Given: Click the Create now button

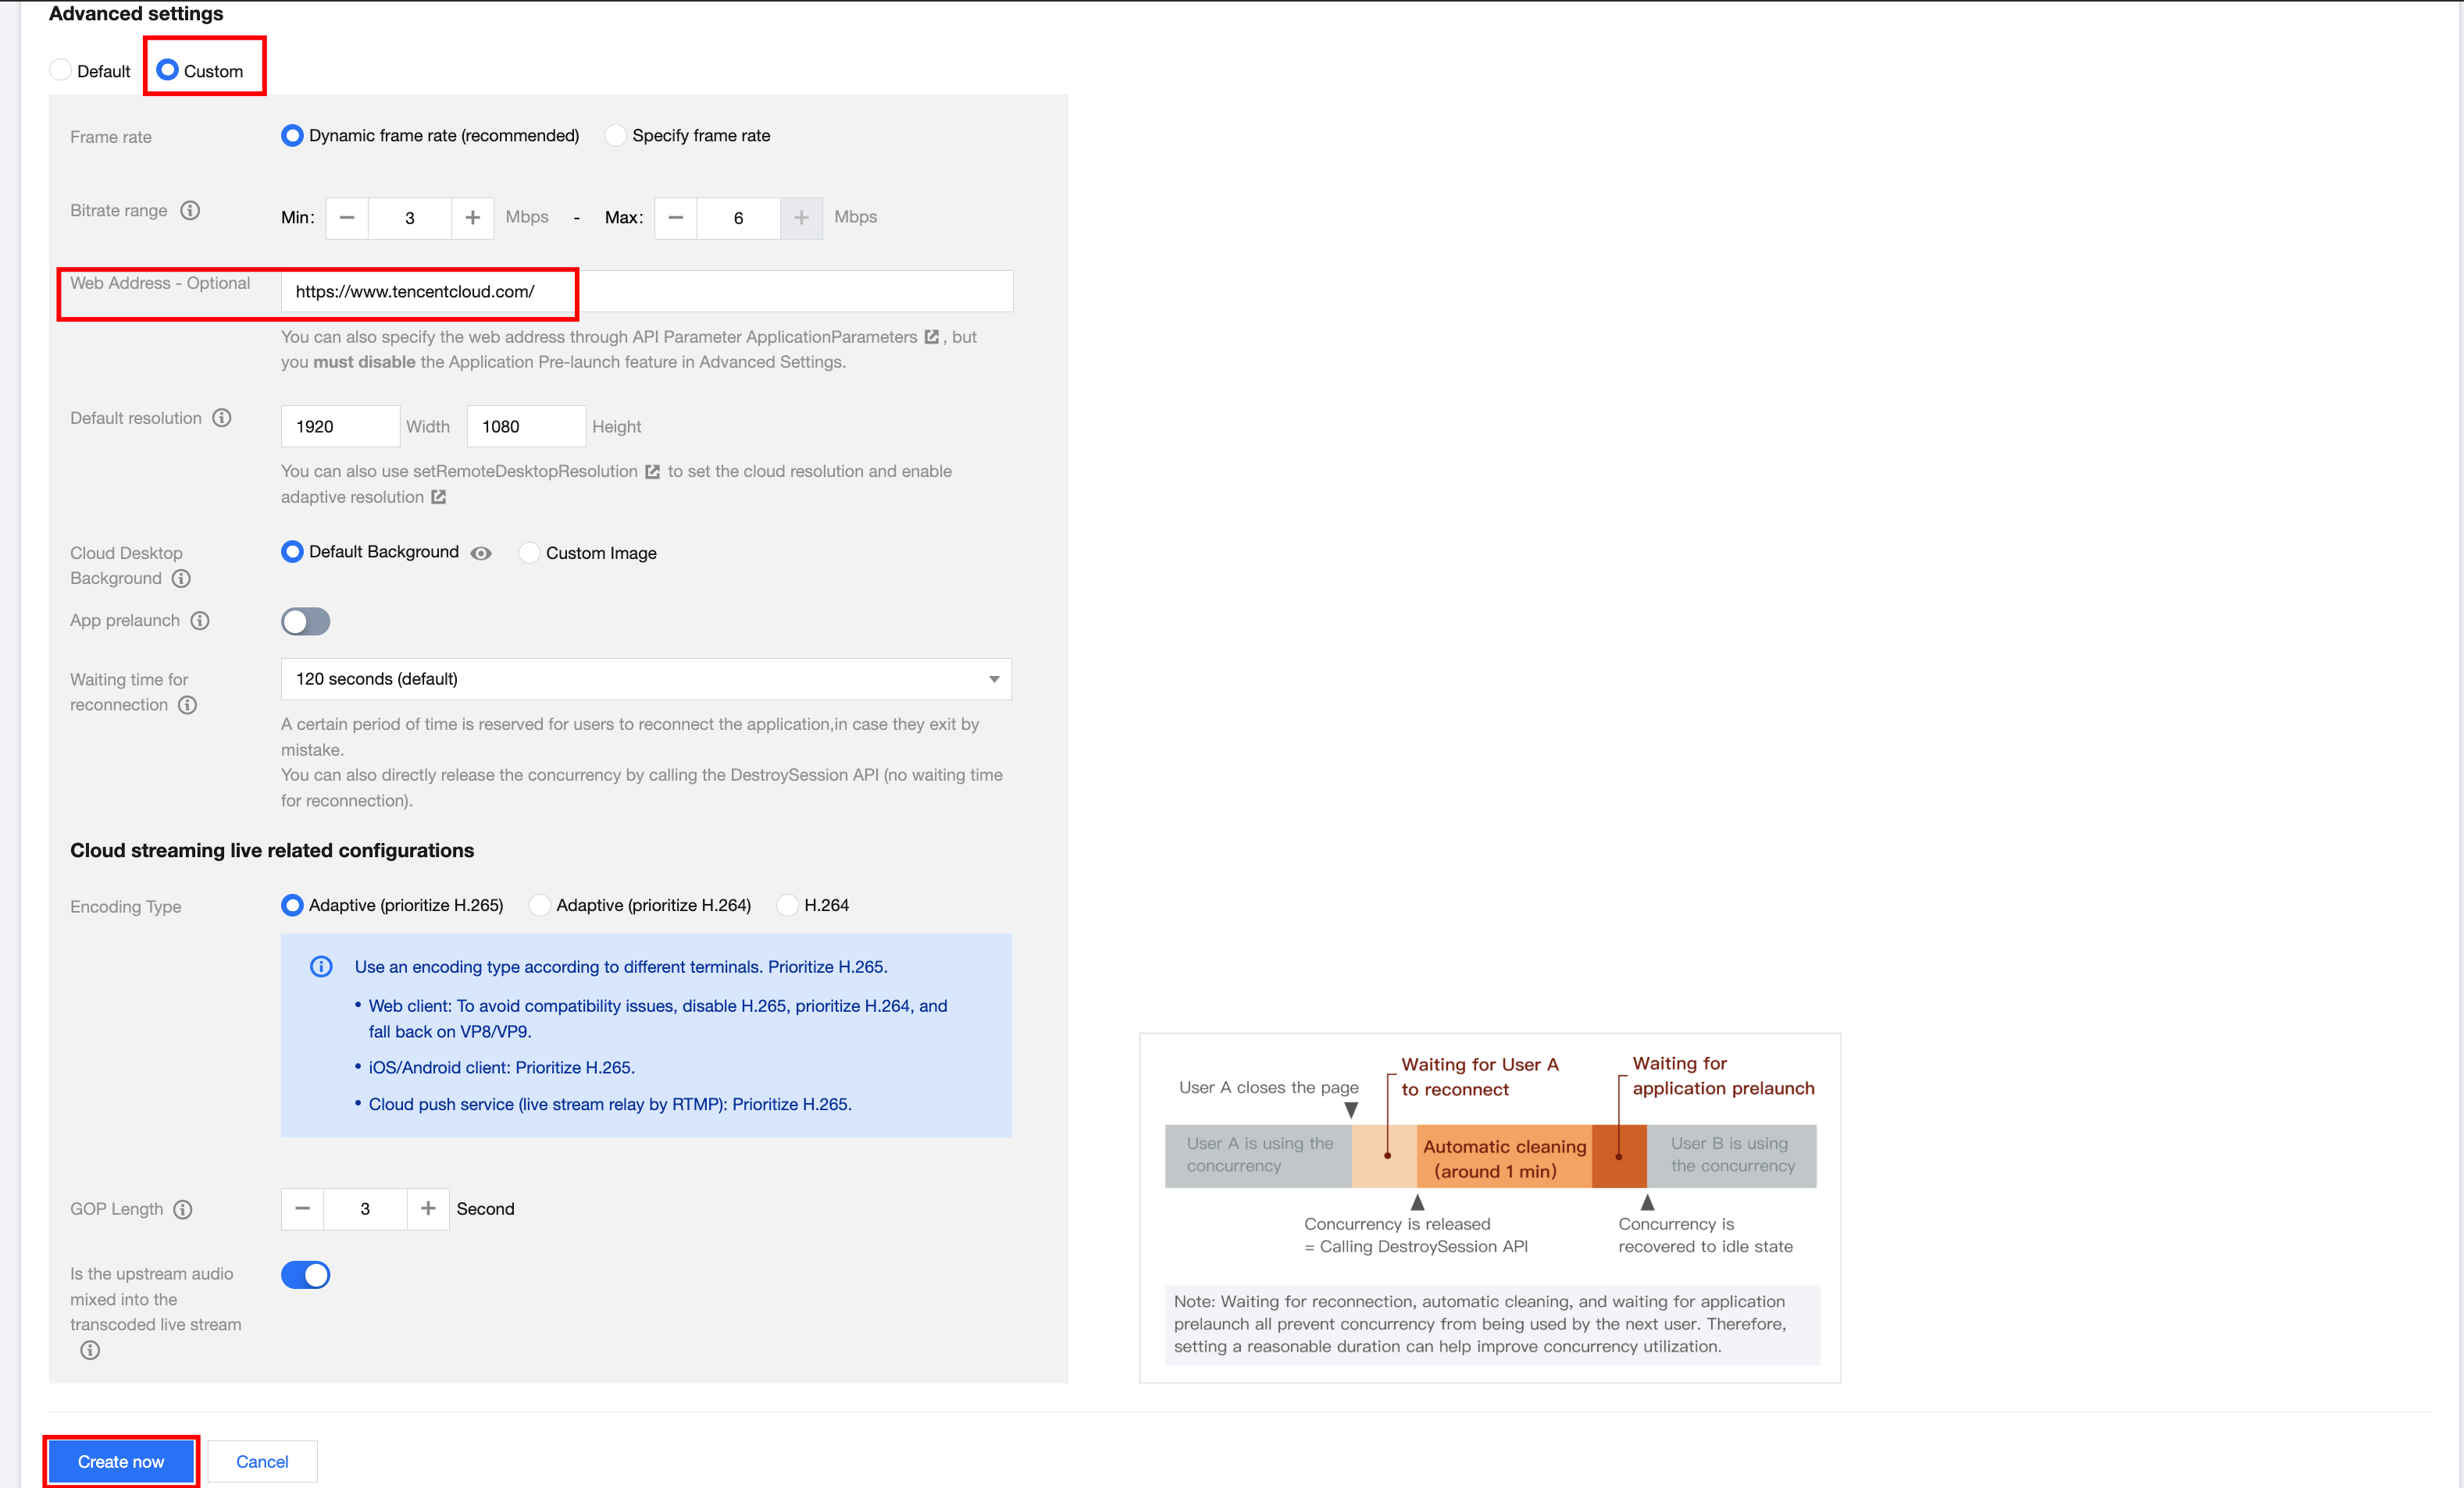Looking at the screenshot, I should [x=121, y=1462].
